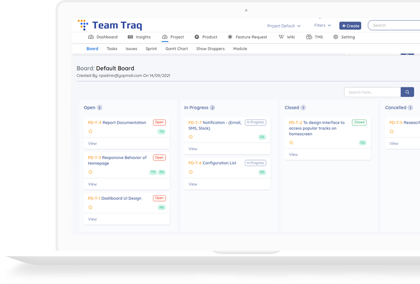View the PD-T-1 Dashboard UI Design task

tap(92, 219)
